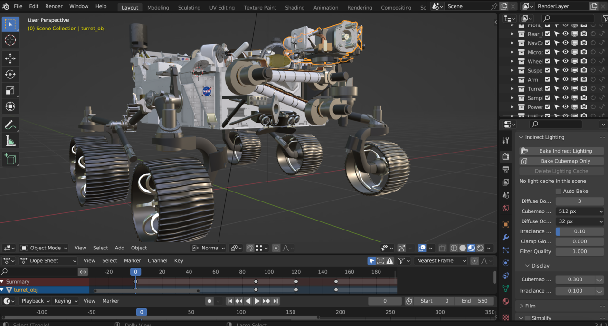The height and width of the screenshot is (326, 608).
Task: Toggle snapping magnet in viewport header
Action: pyautogui.click(x=250, y=248)
